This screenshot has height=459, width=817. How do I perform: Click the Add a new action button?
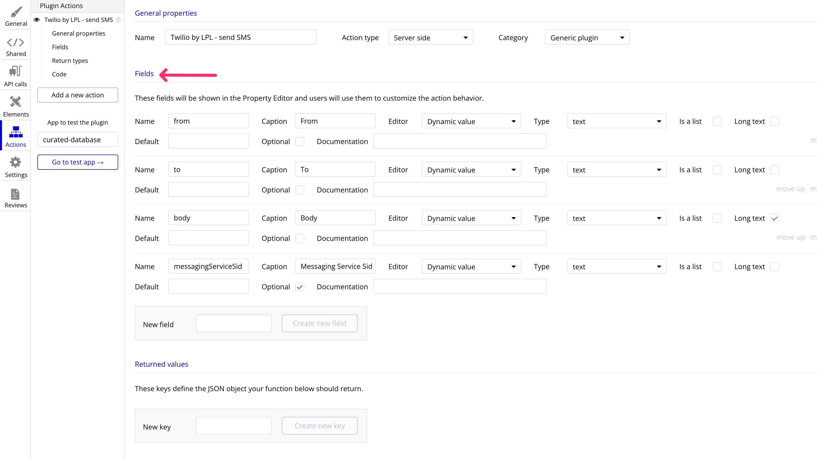[78, 95]
